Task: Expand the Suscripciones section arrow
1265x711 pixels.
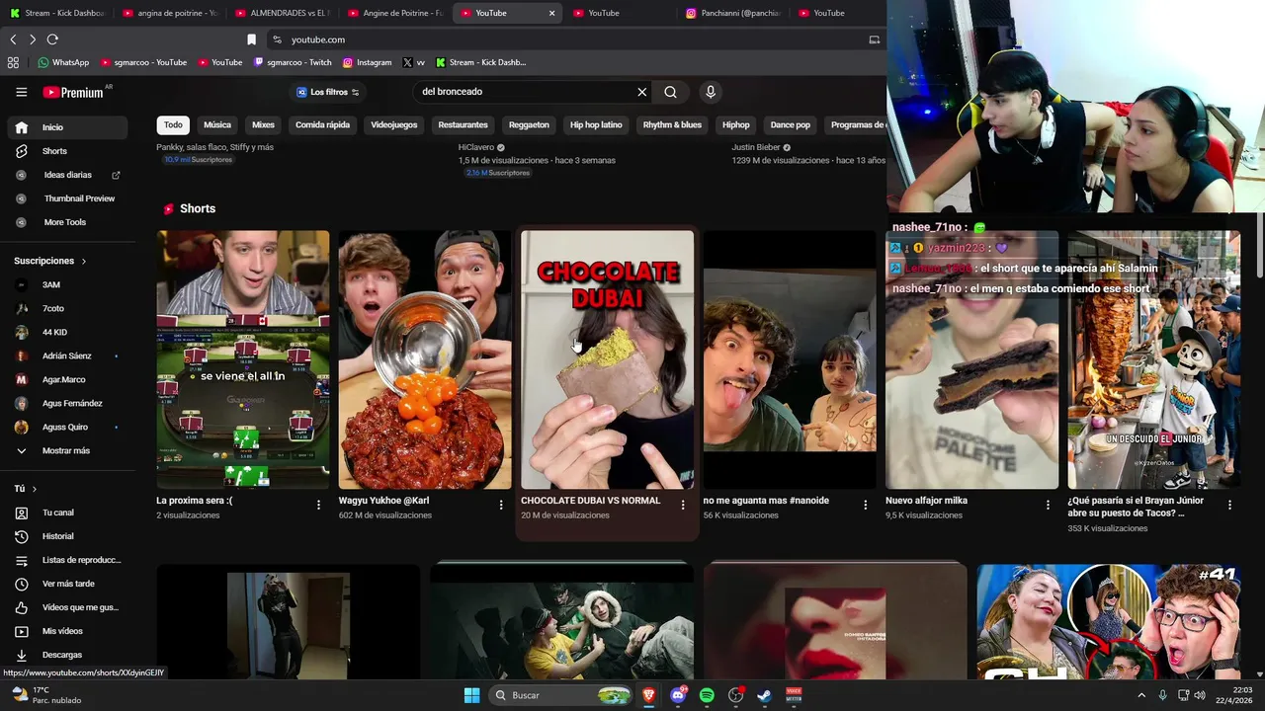Action: (x=83, y=261)
